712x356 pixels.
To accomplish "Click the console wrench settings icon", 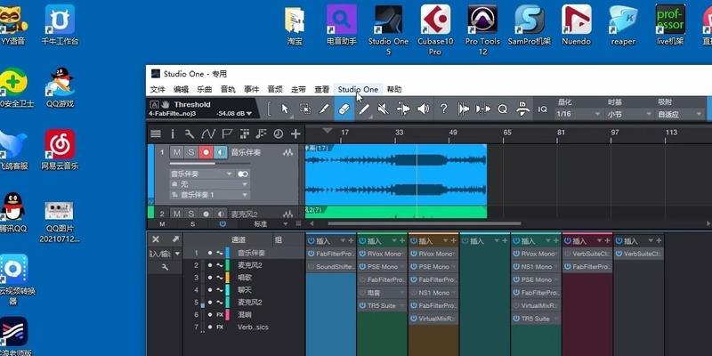I will (x=166, y=268).
